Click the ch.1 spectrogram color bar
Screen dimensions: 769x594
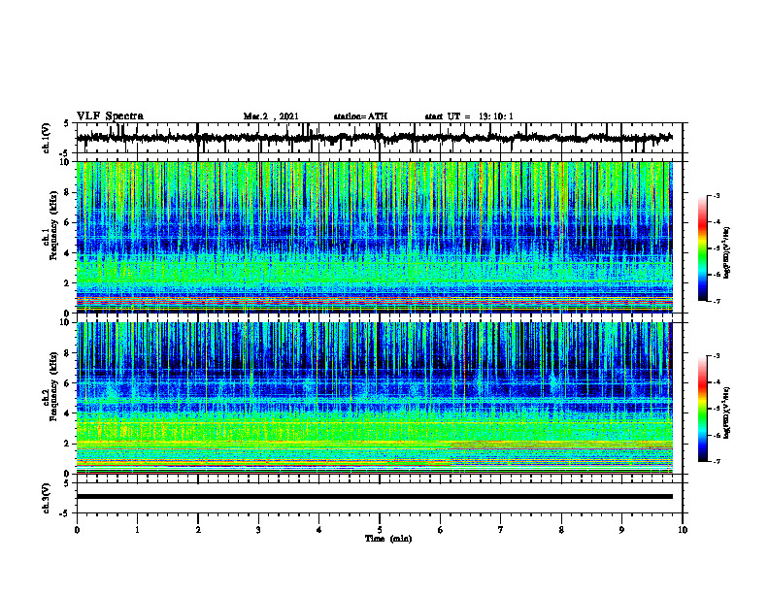(x=703, y=248)
